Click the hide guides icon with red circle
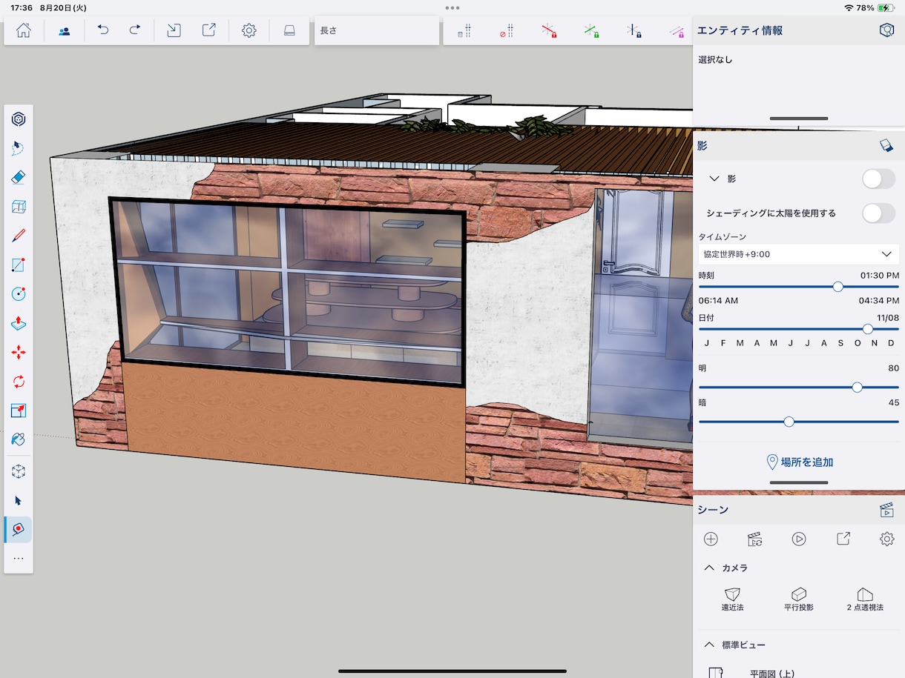Screen dimensions: 905x678 (x=507, y=30)
